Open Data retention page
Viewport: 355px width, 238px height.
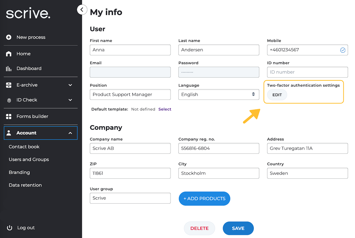25,185
